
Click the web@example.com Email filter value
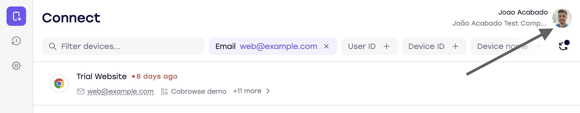278,46
